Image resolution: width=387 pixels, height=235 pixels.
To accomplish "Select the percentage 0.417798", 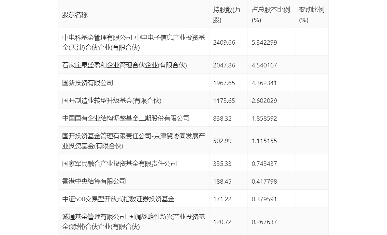I will coord(264,182).
